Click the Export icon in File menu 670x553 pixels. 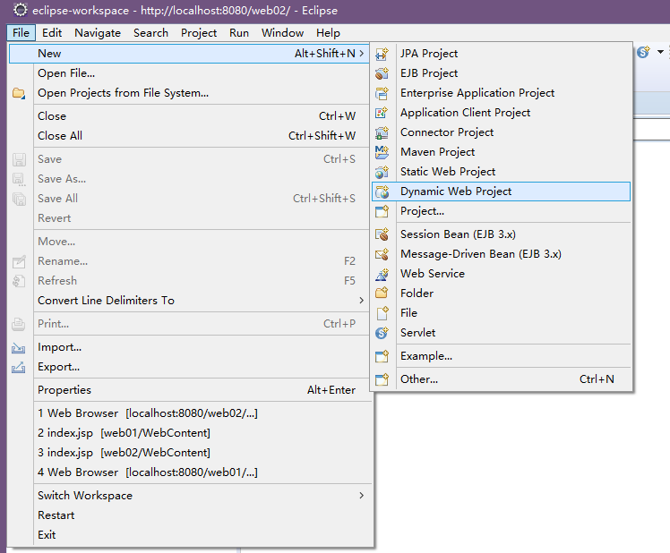click(19, 367)
